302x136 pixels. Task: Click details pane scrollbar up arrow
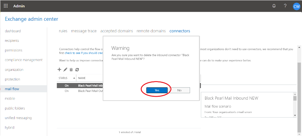tap(295, 94)
